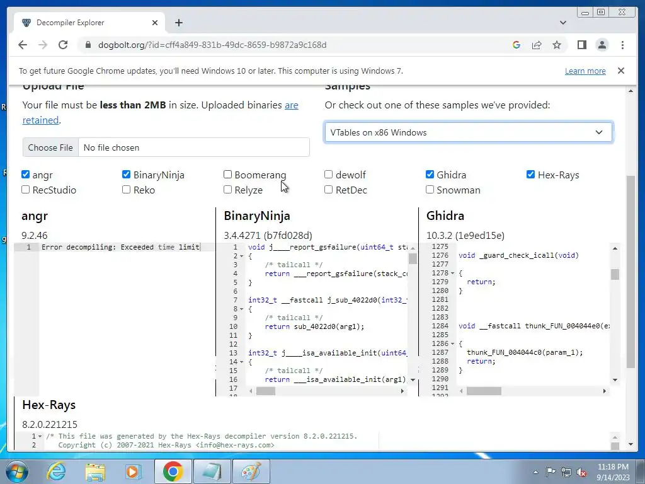The image size is (645, 484).
Task: Enable the Snowman decompiler
Action: tap(430, 189)
